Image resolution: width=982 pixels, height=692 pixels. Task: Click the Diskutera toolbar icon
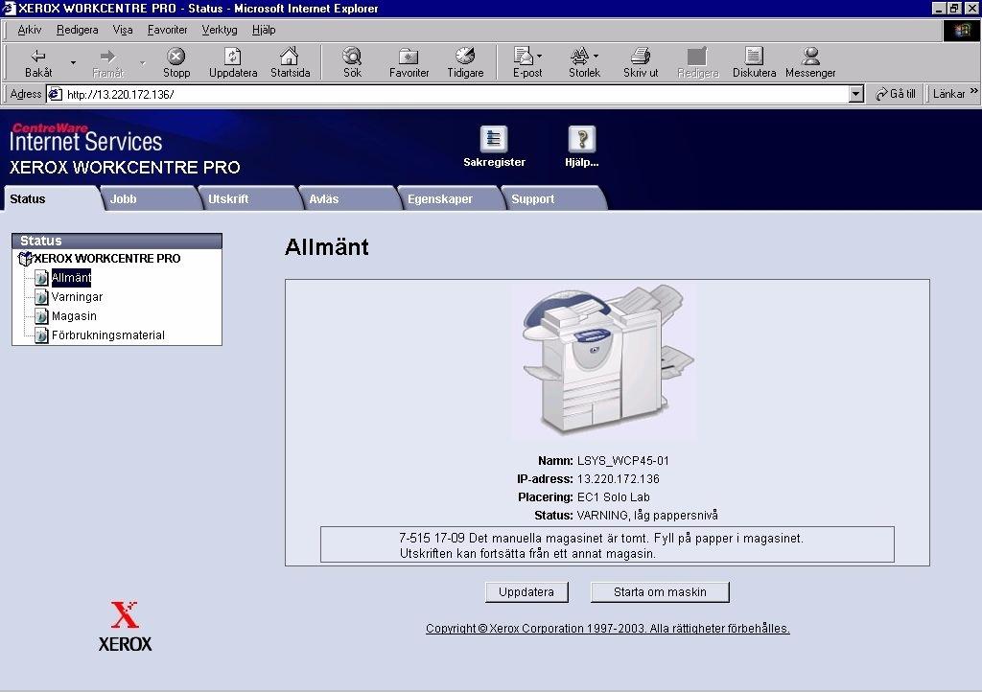click(754, 57)
